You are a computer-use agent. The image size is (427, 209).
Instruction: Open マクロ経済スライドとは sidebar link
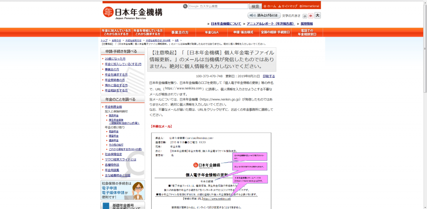pyautogui.click(x=121, y=160)
